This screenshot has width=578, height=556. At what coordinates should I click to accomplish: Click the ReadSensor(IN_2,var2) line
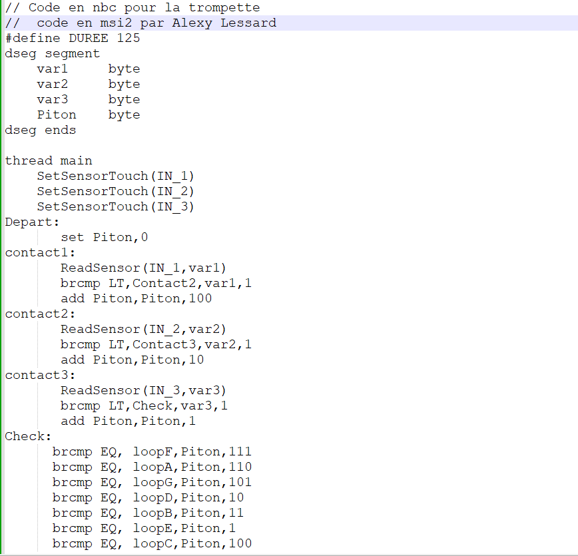pos(143,329)
